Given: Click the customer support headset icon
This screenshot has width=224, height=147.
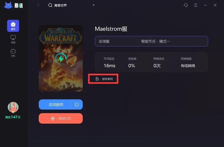Looking at the screenshot, I should tap(186, 5).
